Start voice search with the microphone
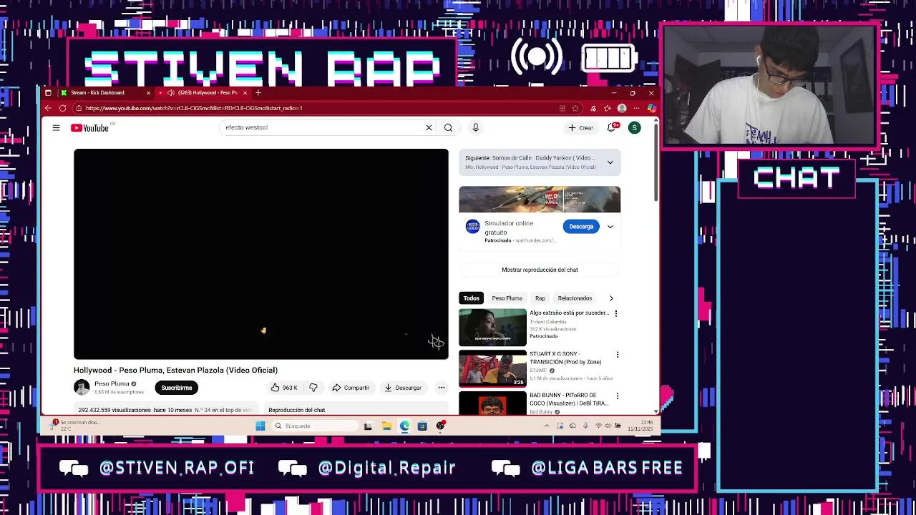The height and width of the screenshot is (515, 916). (x=475, y=127)
